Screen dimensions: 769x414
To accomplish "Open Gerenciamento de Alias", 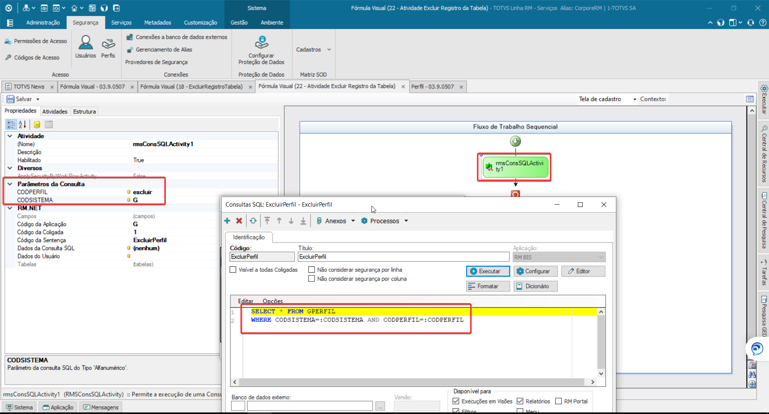I will click(159, 50).
